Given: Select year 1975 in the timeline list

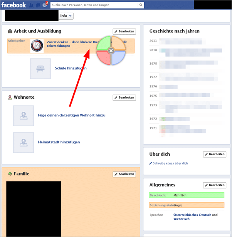Looking at the screenshot, I should coord(153,96).
